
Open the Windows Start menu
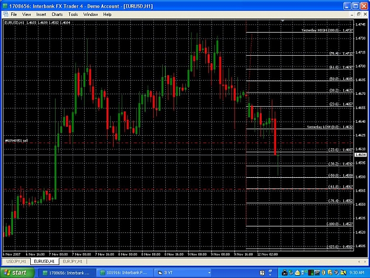17,273
